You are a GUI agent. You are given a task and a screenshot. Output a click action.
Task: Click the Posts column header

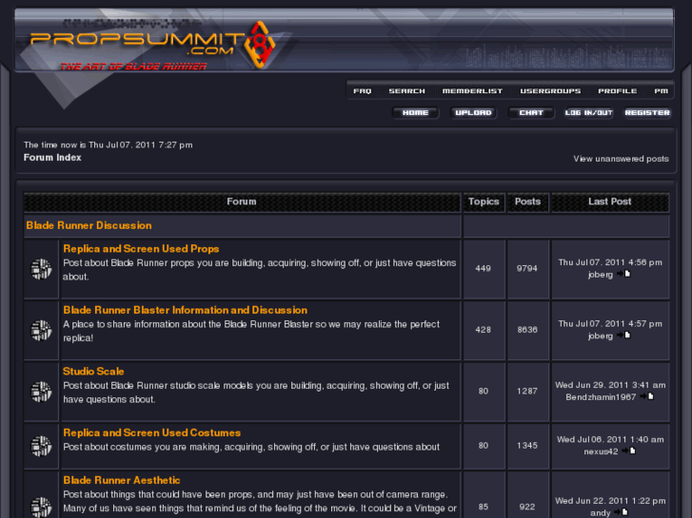pyautogui.click(x=527, y=201)
